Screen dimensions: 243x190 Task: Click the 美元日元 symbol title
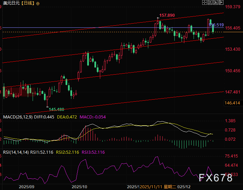(x=11, y=3)
